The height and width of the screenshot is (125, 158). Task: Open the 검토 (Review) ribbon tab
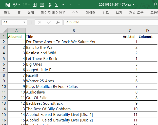[x=106, y=13]
